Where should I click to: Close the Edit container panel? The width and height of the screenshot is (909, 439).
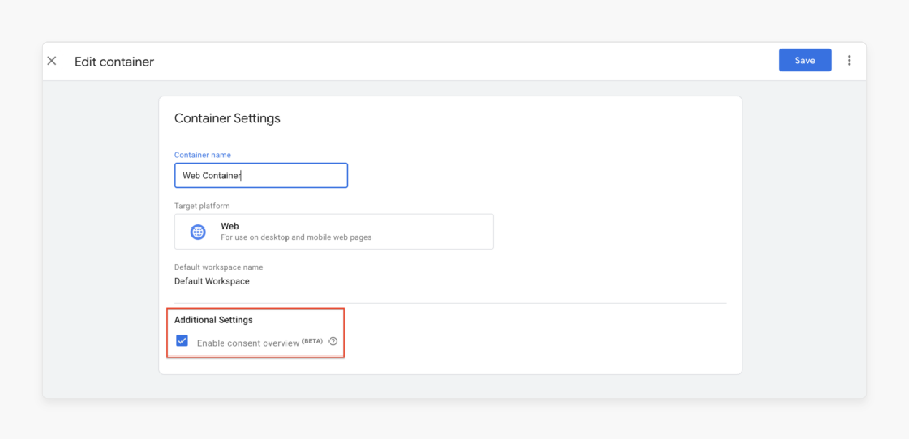click(x=52, y=61)
